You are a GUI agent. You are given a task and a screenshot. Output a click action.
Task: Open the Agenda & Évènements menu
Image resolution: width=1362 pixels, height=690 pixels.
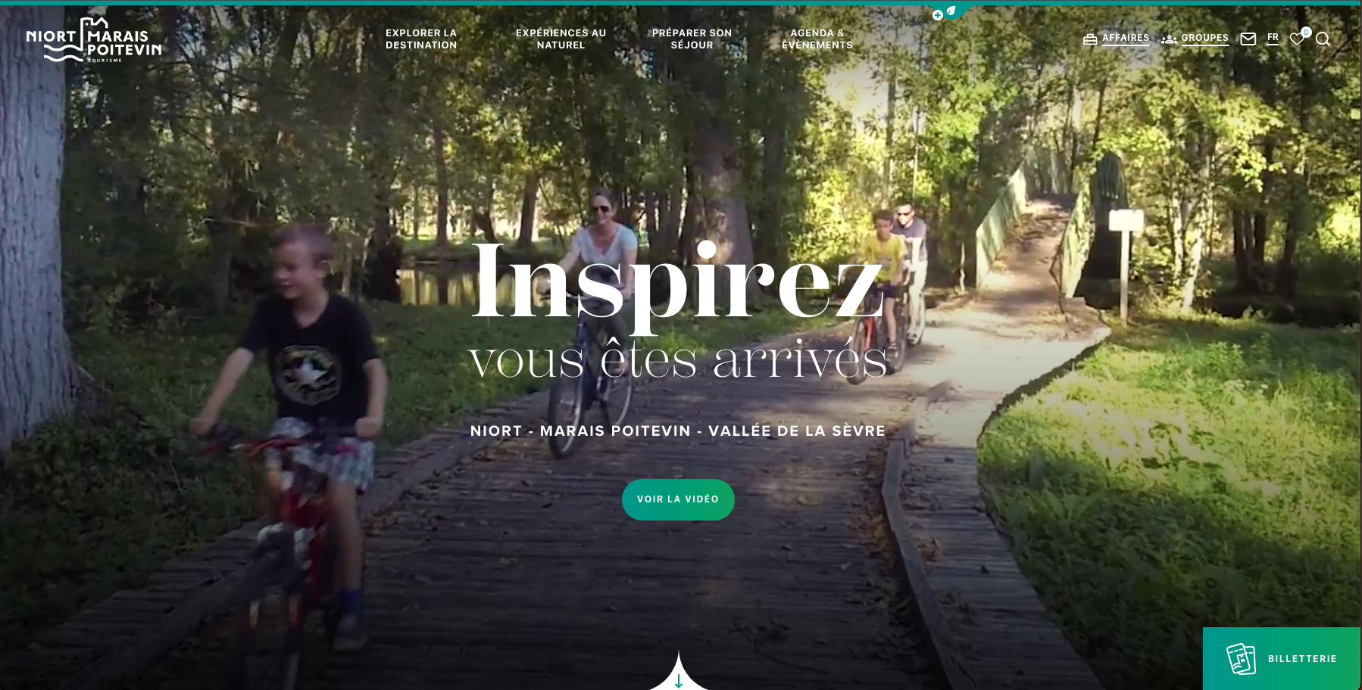pyautogui.click(x=817, y=39)
